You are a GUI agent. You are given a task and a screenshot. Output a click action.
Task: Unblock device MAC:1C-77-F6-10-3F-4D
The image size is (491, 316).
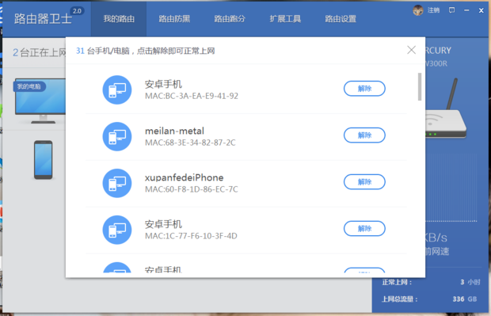coord(364,229)
